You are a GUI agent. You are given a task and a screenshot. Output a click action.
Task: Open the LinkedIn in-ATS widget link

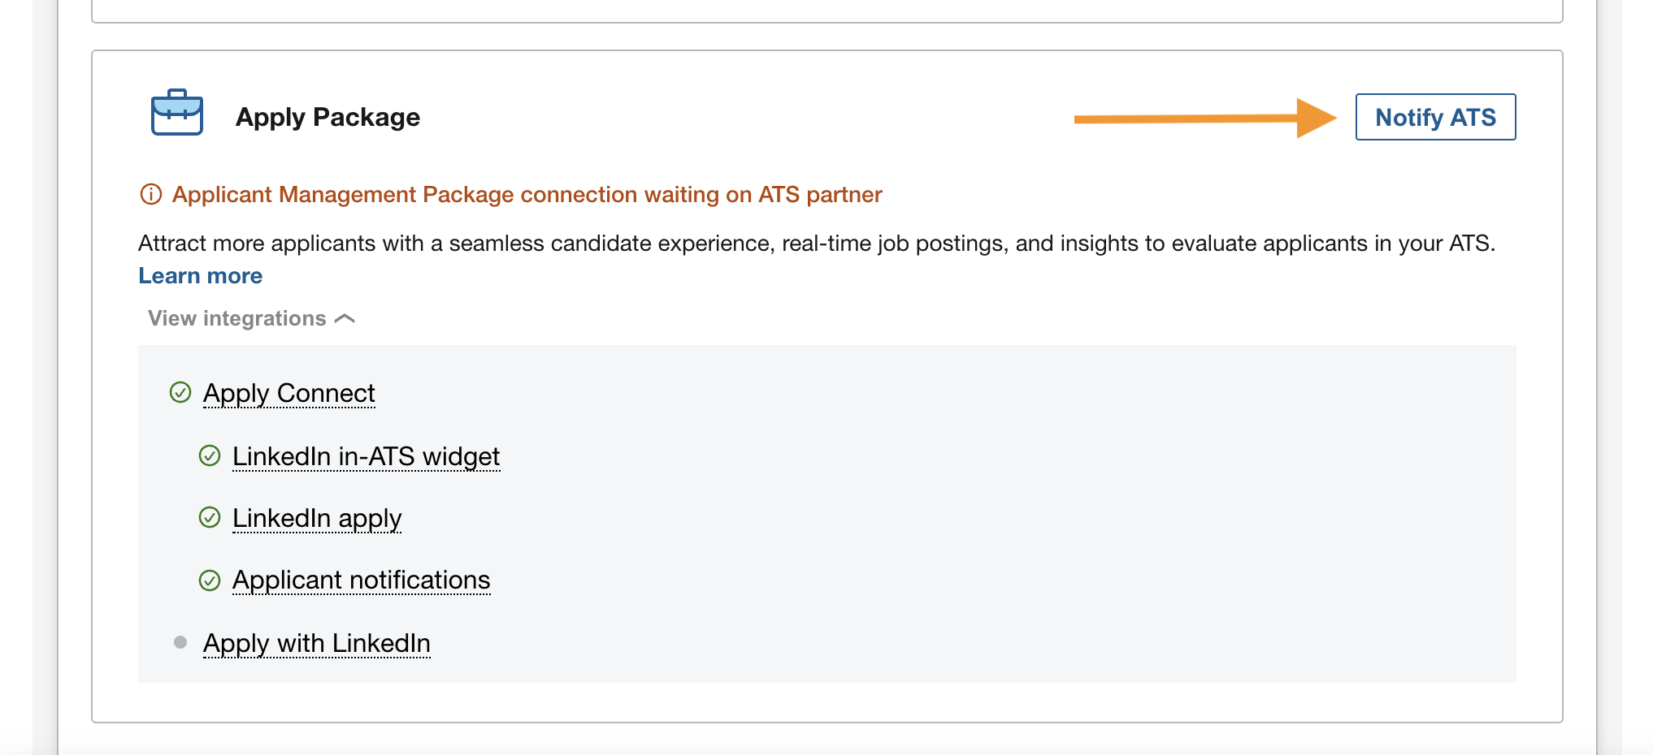point(366,456)
